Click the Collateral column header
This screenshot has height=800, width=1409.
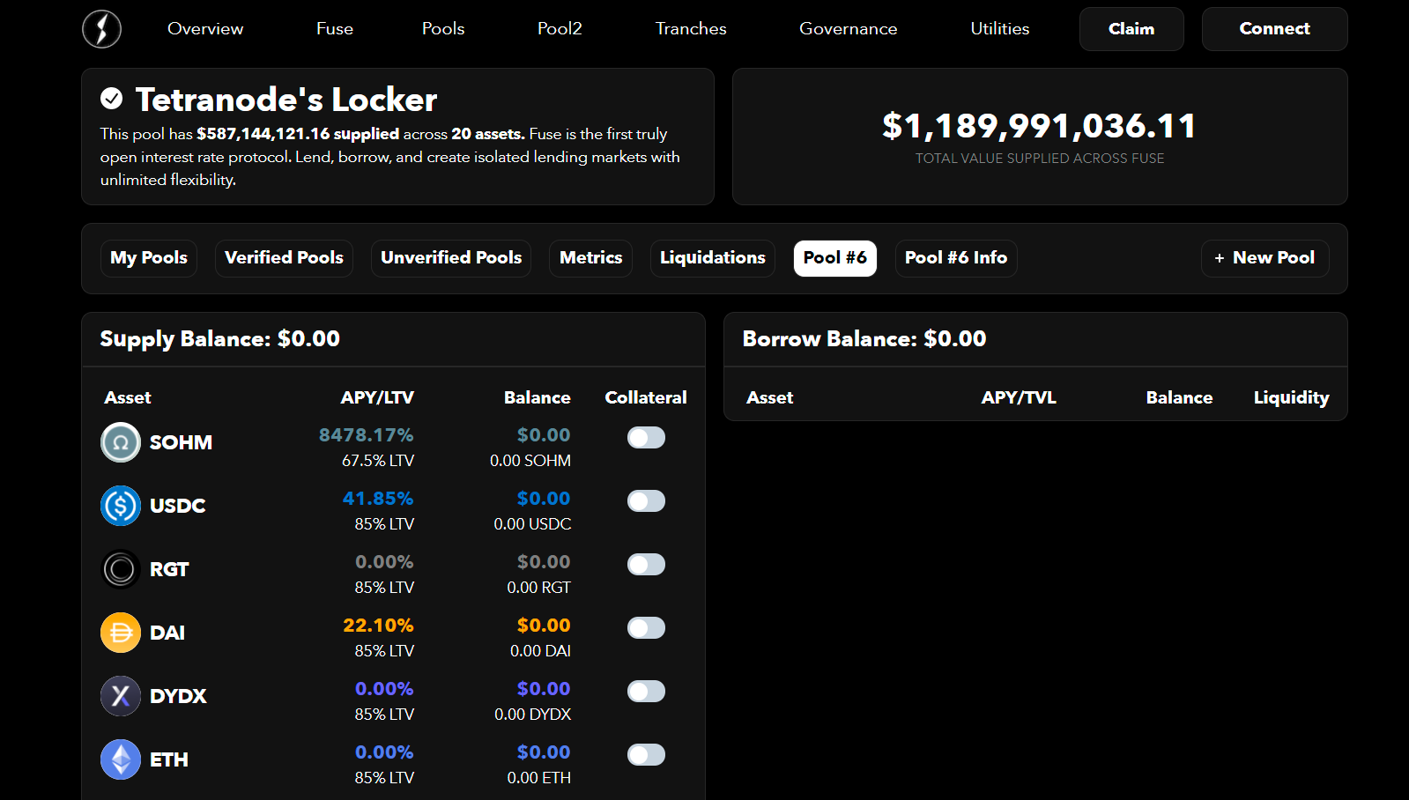[646, 397]
